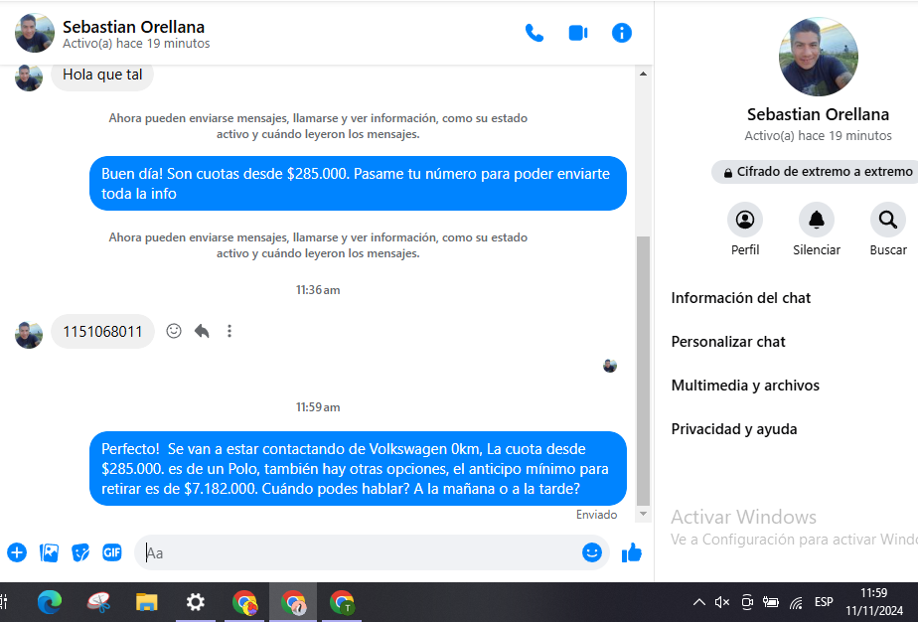Viewport: 918px width, 622px height.
Task: Open the plus attachments menu in composer
Action: point(17,552)
